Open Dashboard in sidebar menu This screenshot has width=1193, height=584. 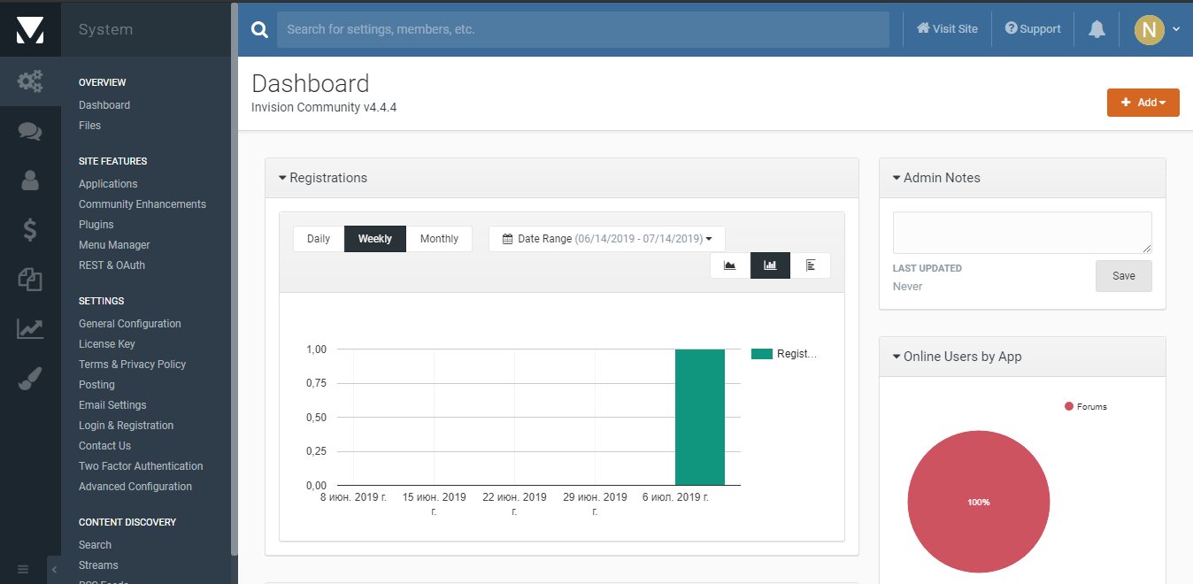104,105
